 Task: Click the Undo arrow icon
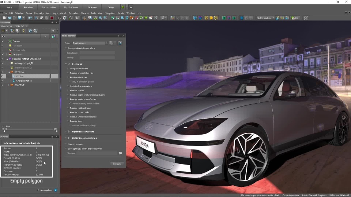[30, 18]
